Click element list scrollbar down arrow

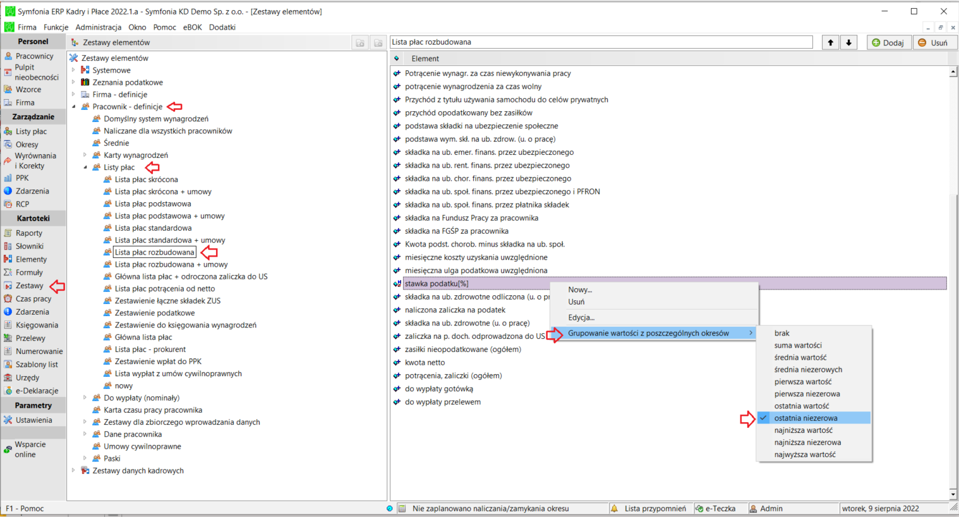[953, 494]
